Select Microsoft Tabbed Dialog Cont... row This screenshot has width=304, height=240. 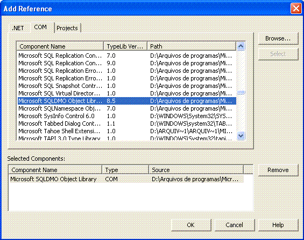click(127, 124)
